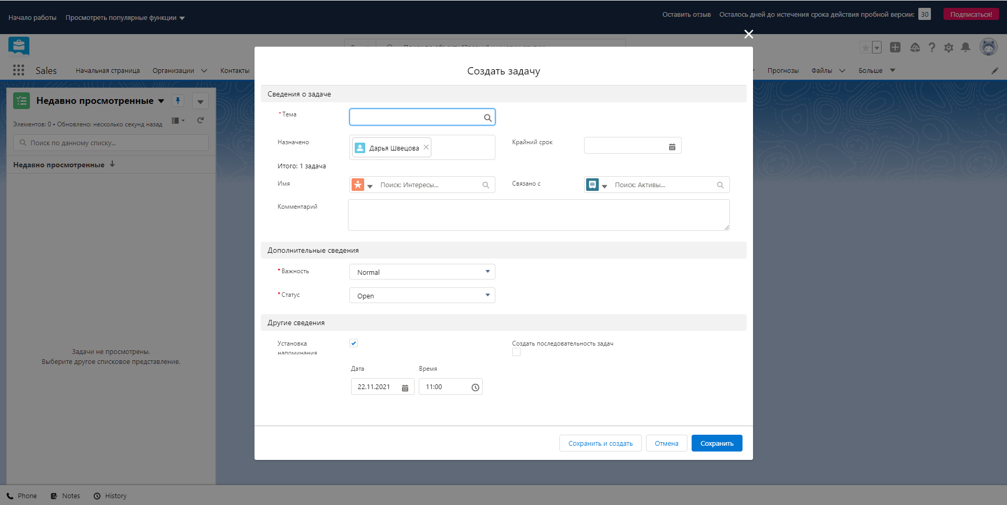Open the App Launcher grid icon
This screenshot has width=1007, height=505.
pyautogui.click(x=18, y=70)
